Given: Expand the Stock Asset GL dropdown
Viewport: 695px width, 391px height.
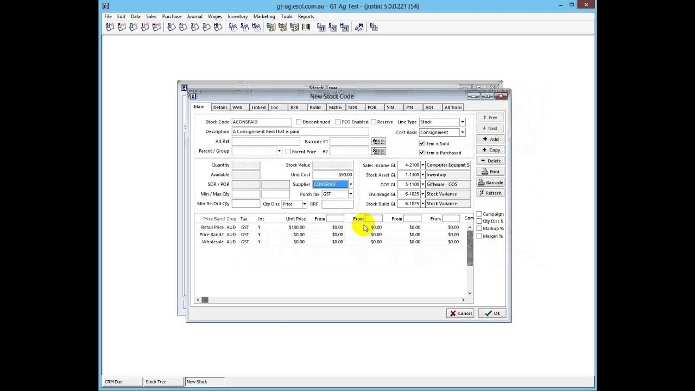Looking at the screenshot, I should click(422, 175).
